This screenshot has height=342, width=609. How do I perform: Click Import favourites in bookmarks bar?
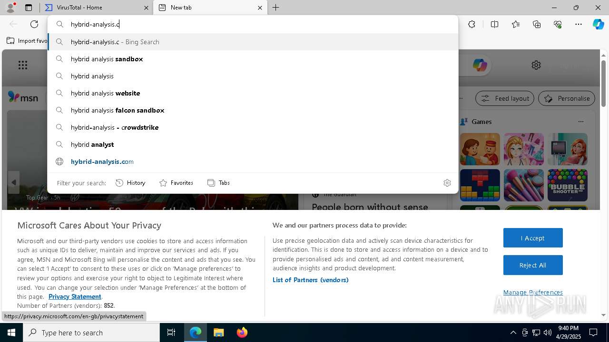(27, 41)
